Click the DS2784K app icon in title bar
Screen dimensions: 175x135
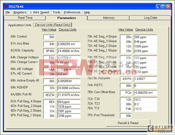6,6
